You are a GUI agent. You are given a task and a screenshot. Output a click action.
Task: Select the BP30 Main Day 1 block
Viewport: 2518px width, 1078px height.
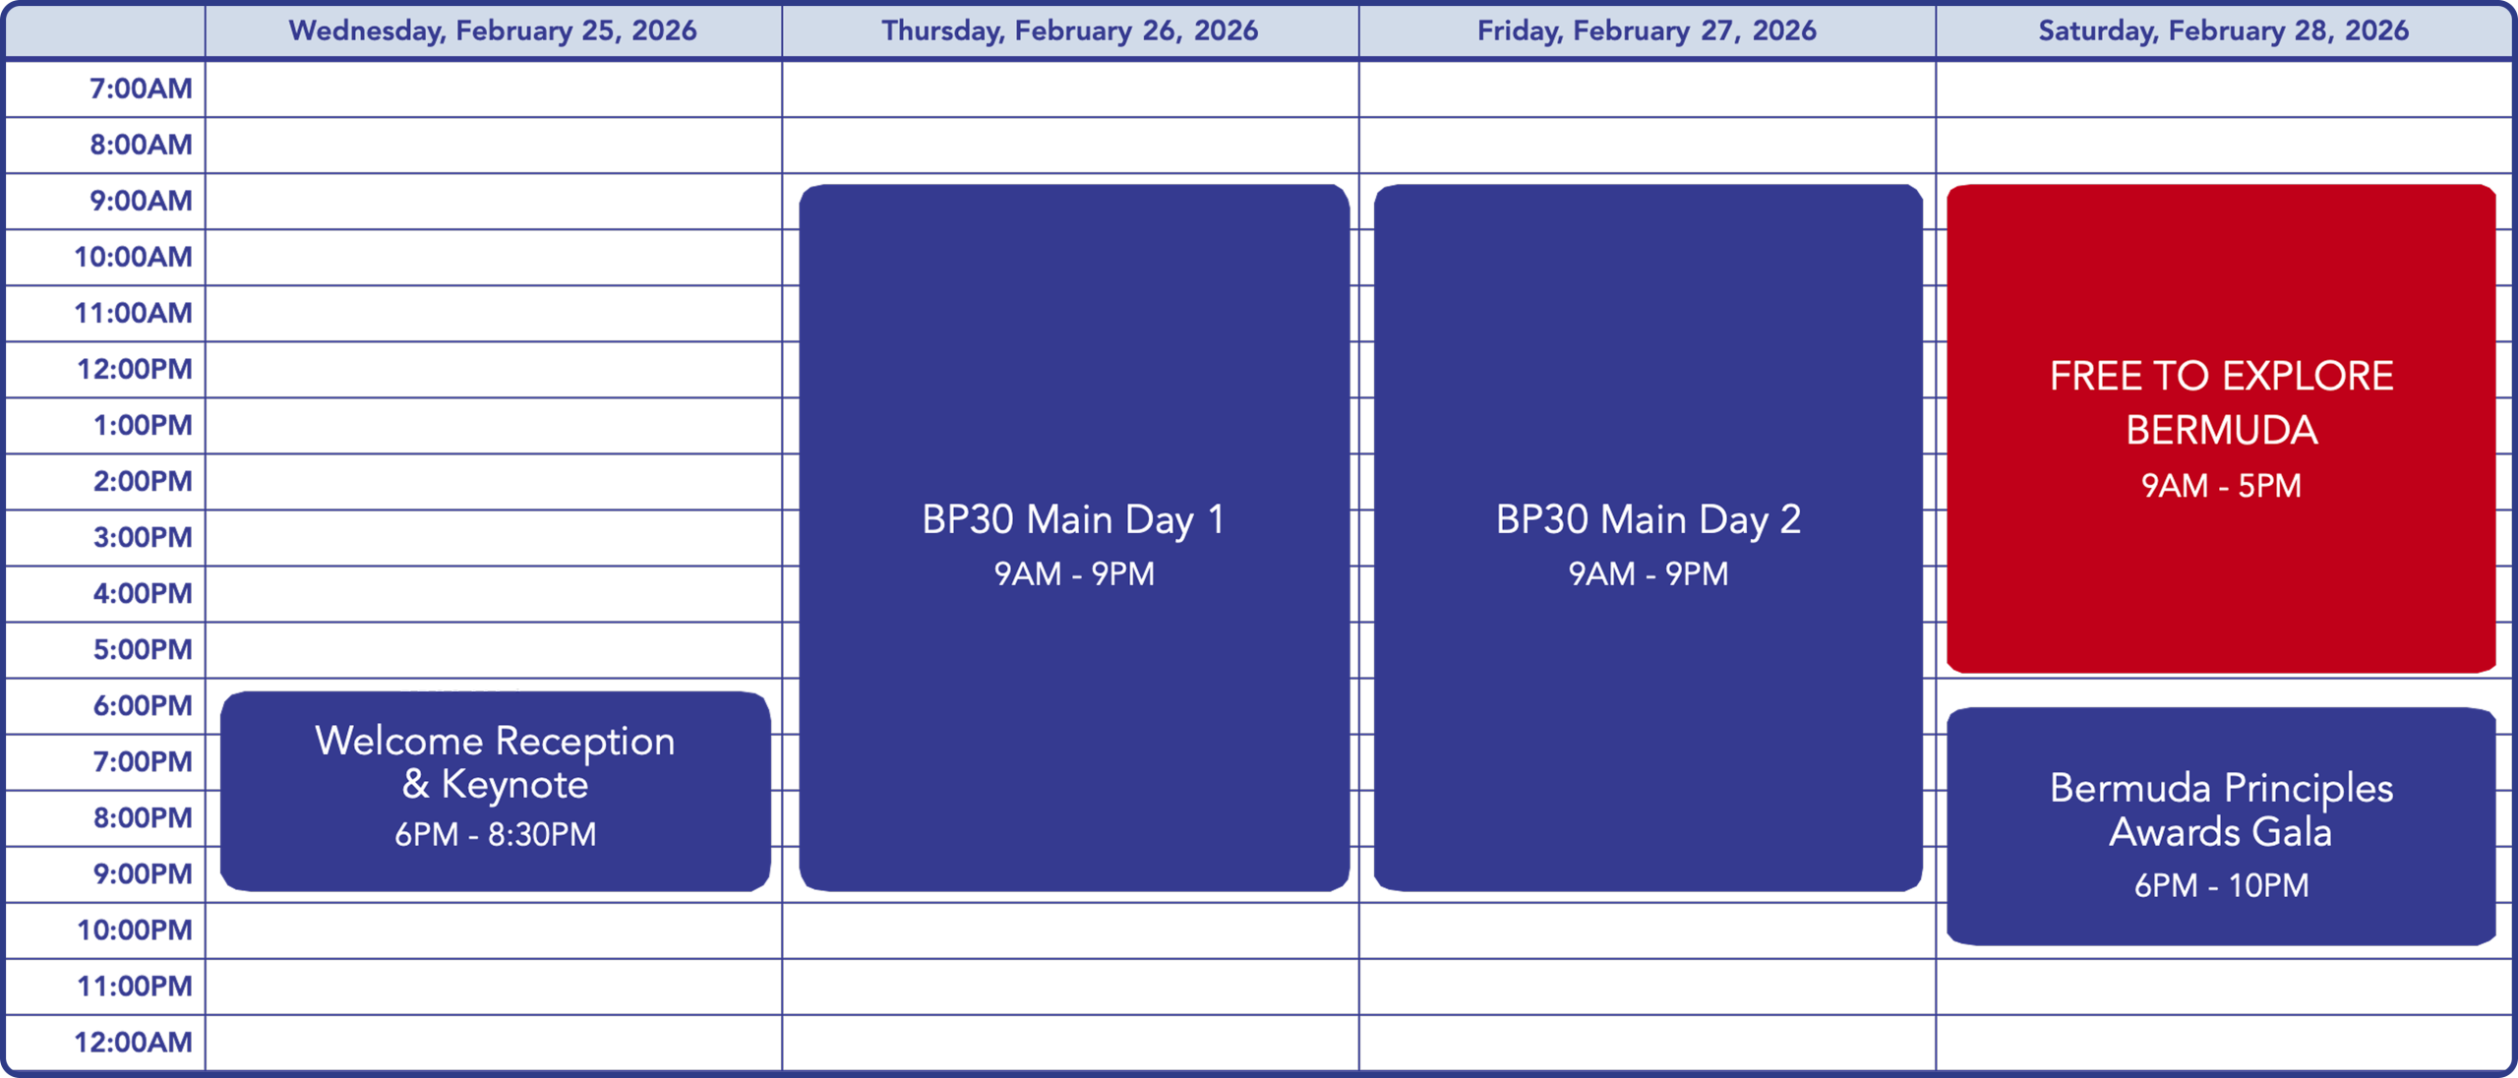(1073, 538)
